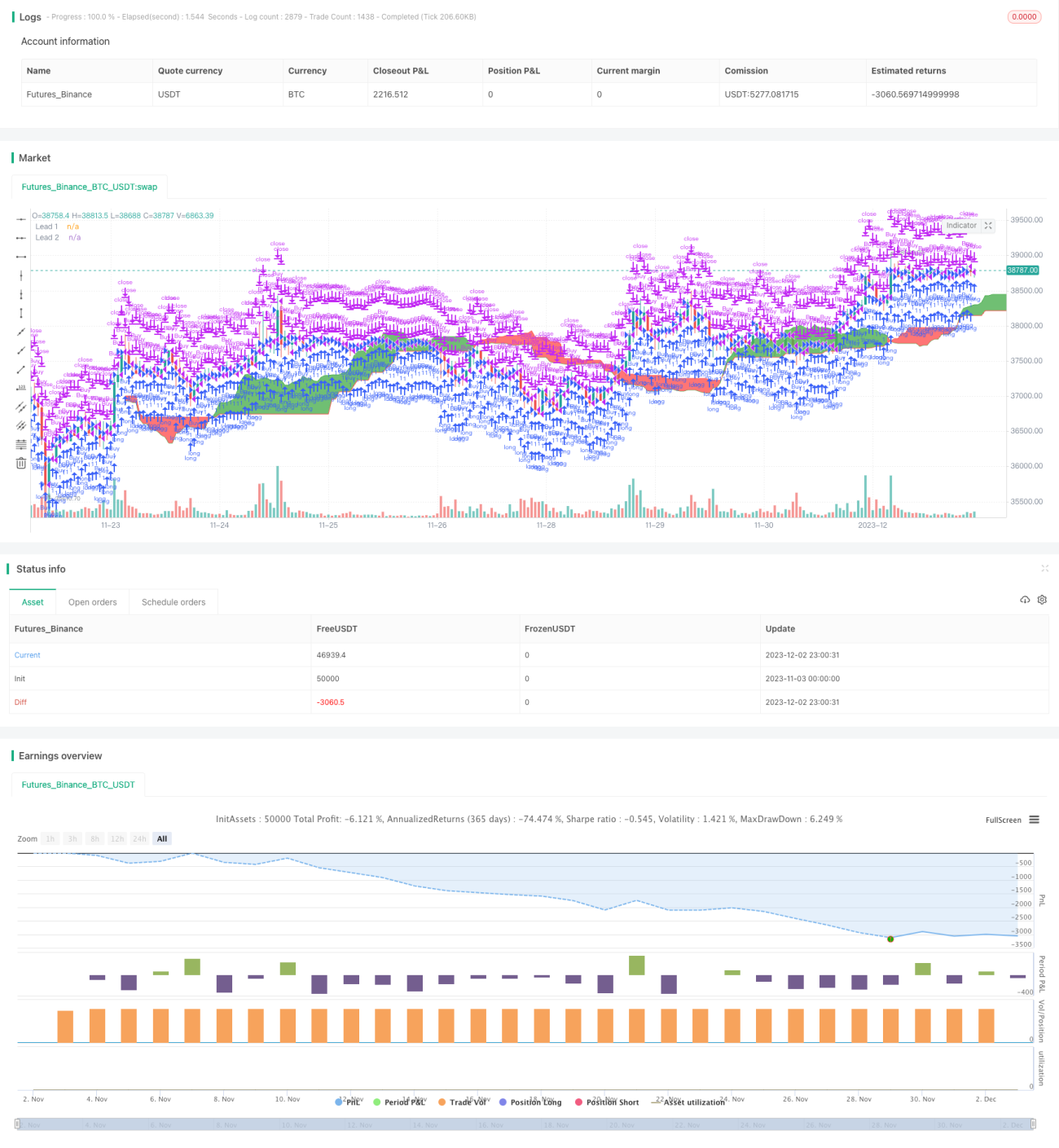
Task: Select the All zoom range button
Action: point(162,838)
